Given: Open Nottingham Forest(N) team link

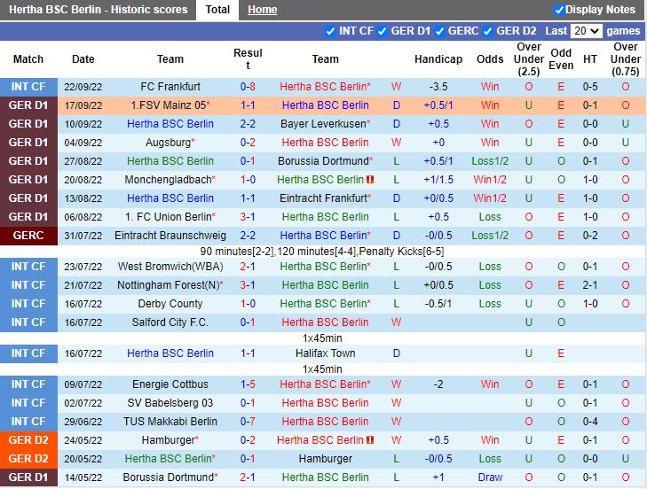Looking at the screenshot, I should point(169,285).
